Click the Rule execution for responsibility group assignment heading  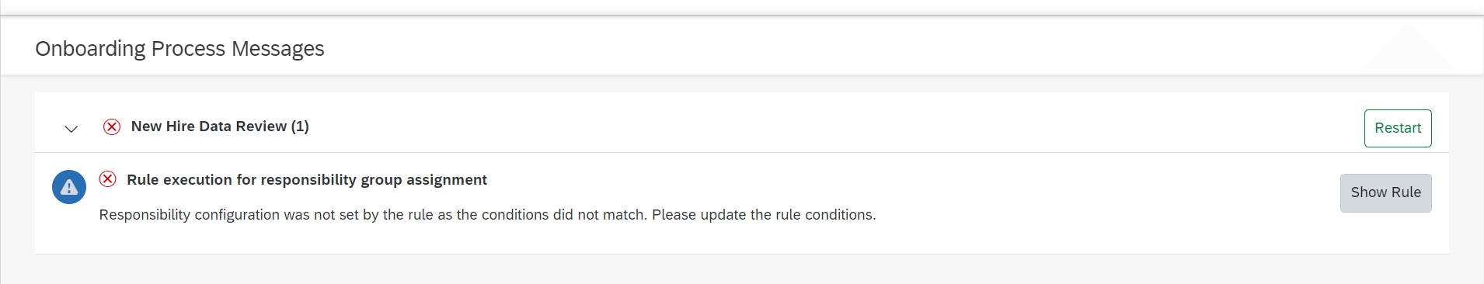click(x=307, y=180)
